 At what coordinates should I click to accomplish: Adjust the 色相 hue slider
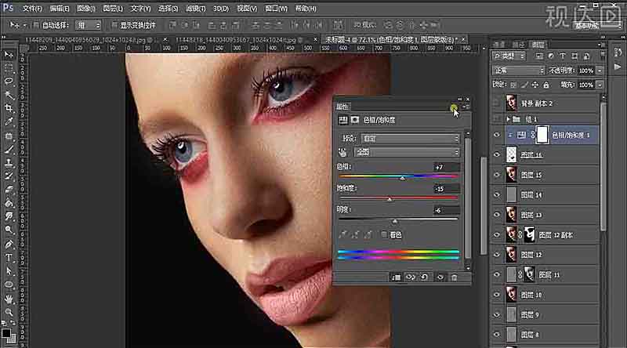(x=402, y=177)
